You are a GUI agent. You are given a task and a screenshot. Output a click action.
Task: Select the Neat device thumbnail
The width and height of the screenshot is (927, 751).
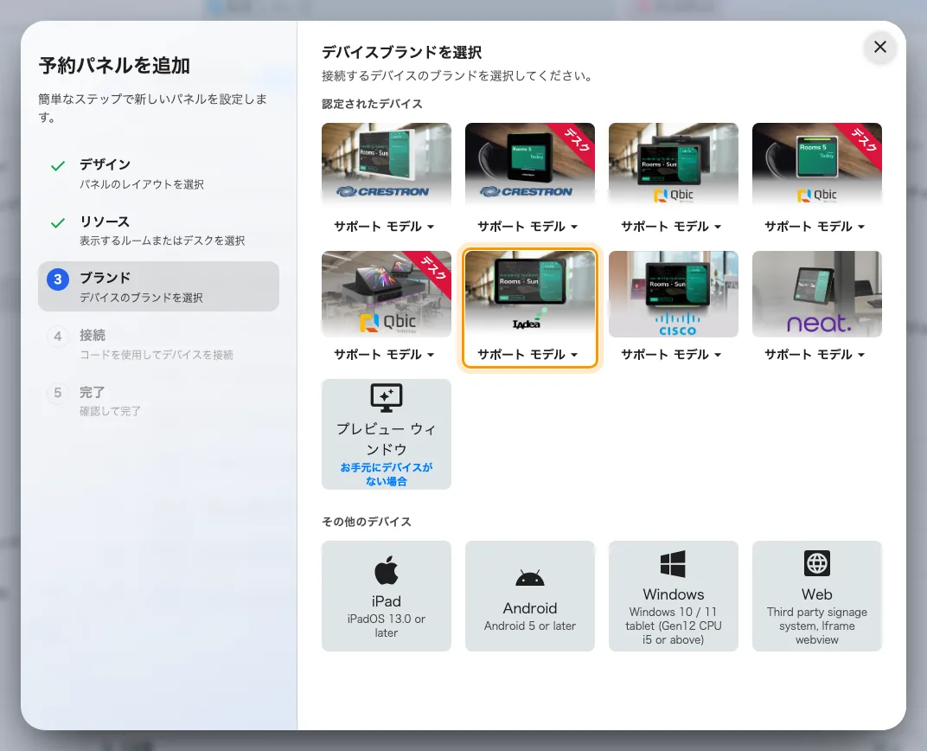coord(817,294)
